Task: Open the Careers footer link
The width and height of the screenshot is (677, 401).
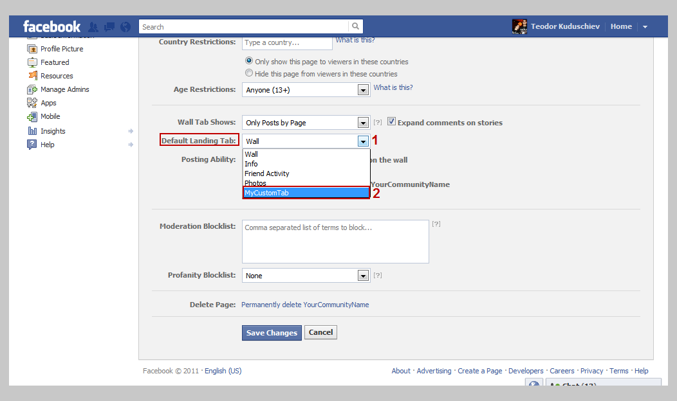Action: [562, 371]
